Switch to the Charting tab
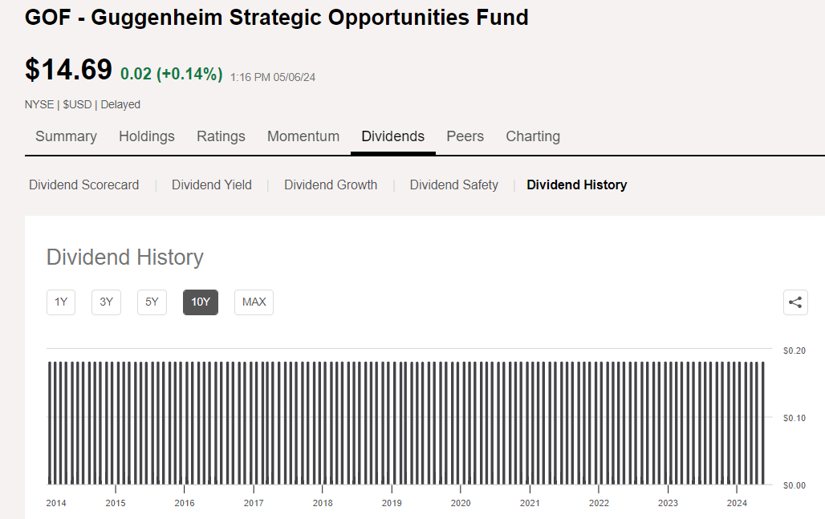 [533, 136]
